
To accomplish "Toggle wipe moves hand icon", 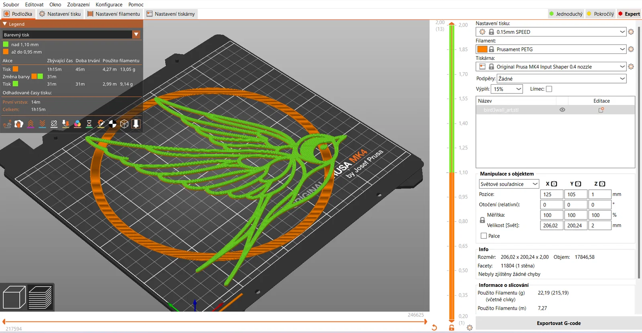I will pyautogui.click(x=19, y=124).
